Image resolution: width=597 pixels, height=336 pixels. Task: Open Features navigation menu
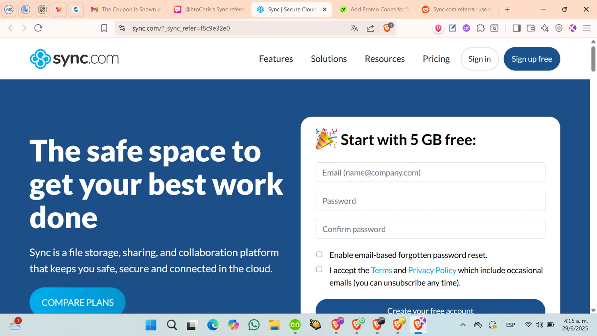tap(276, 59)
